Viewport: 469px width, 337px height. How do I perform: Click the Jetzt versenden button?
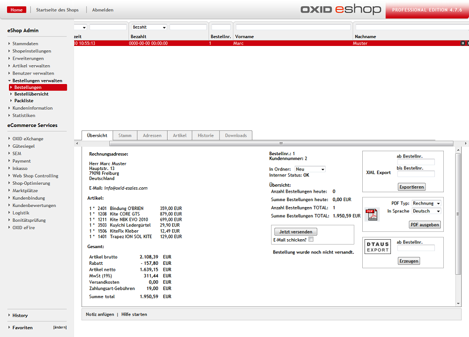click(295, 232)
